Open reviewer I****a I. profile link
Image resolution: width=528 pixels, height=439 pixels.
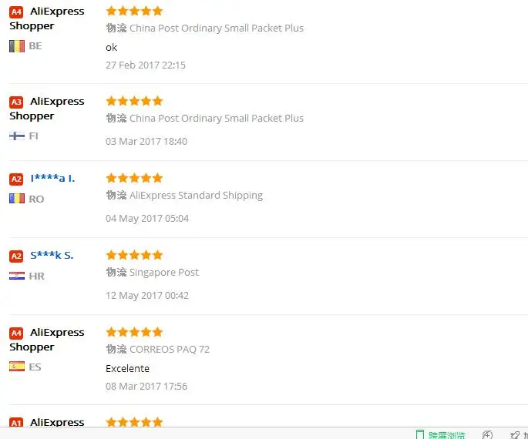tap(52, 179)
